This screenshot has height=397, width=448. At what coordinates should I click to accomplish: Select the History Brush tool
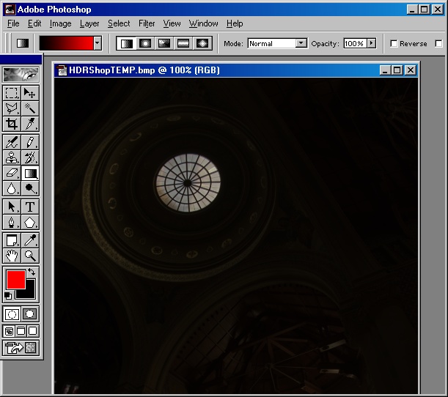(30, 157)
